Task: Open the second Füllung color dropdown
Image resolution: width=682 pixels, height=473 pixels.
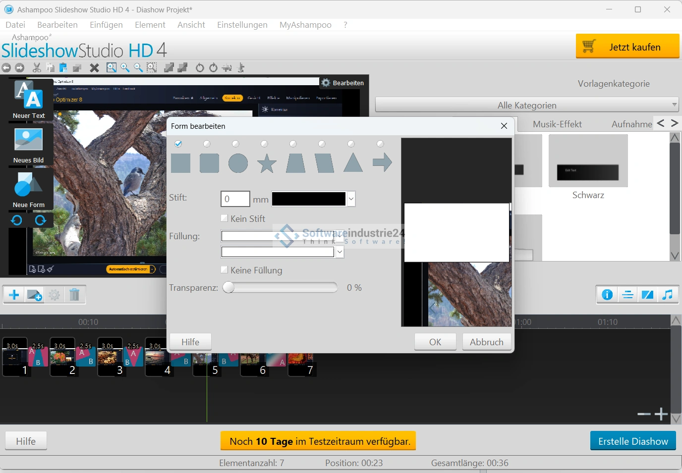Action: [340, 252]
